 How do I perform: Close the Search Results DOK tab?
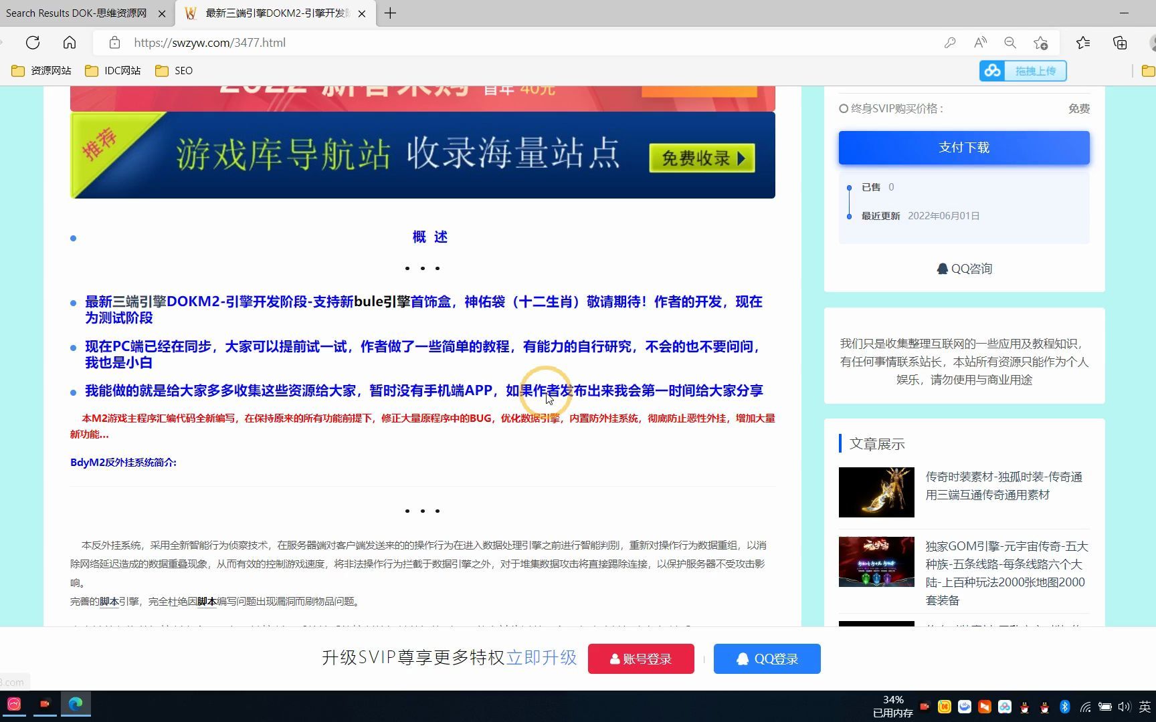162,13
